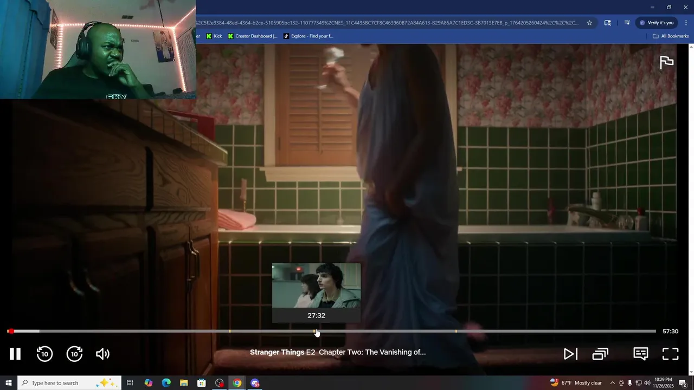Open the Chrome three-dot menu
The width and height of the screenshot is (694, 390).
686,23
